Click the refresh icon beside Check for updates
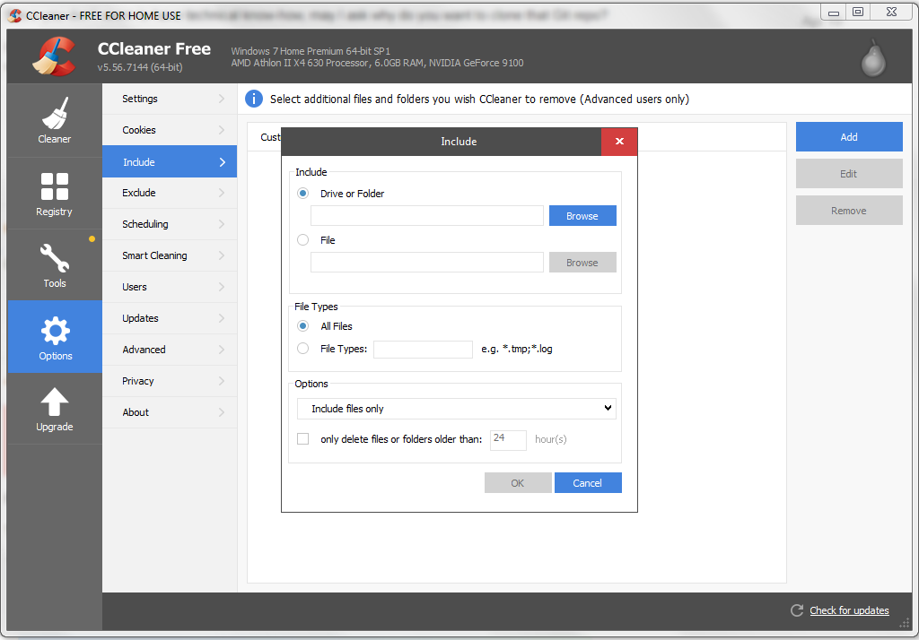Screen dimensions: 919x640 (x=797, y=610)
